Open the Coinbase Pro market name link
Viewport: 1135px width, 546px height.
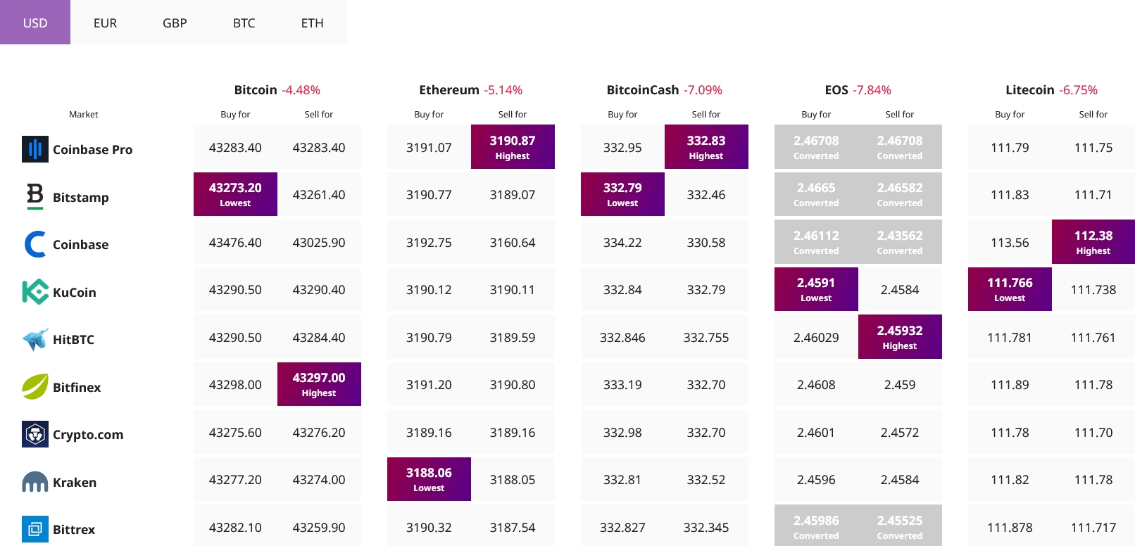click(92, 149)
